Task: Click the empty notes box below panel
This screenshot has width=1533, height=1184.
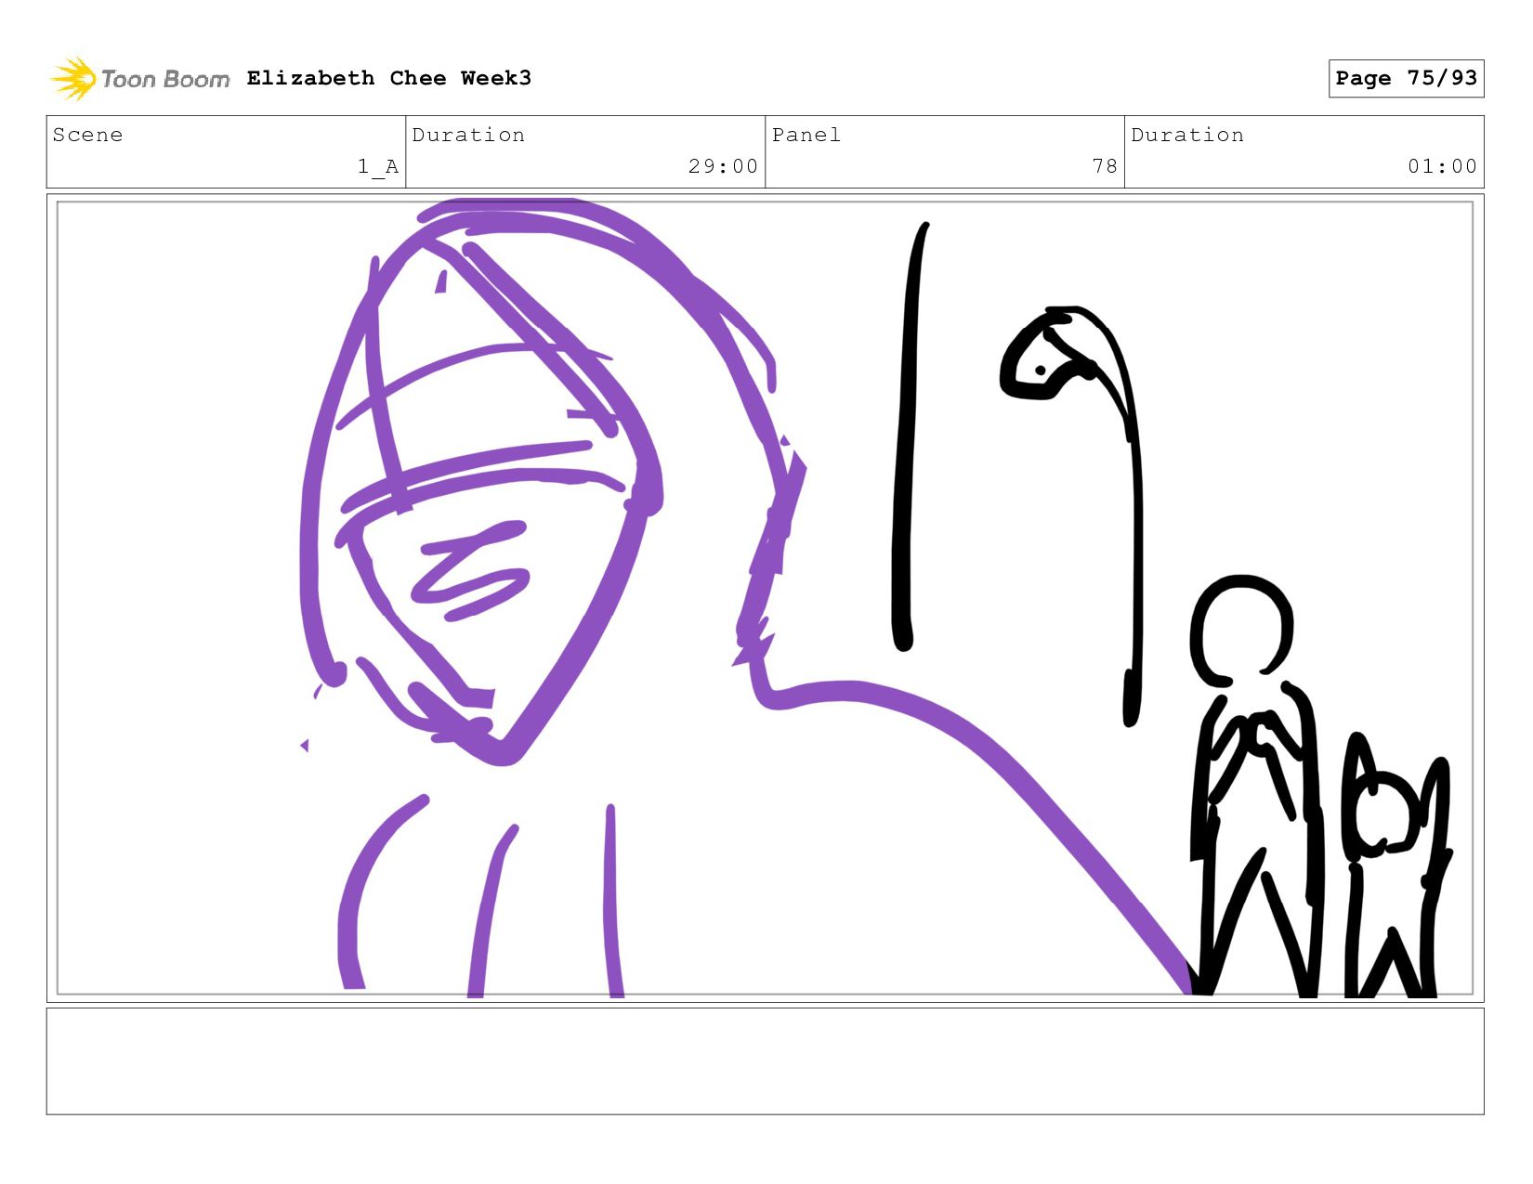Action: click(765, 1061)
